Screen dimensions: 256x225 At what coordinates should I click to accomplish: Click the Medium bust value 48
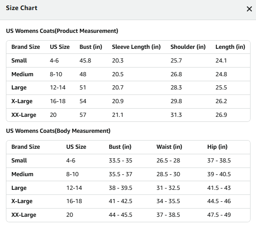(x=83, y=74)
